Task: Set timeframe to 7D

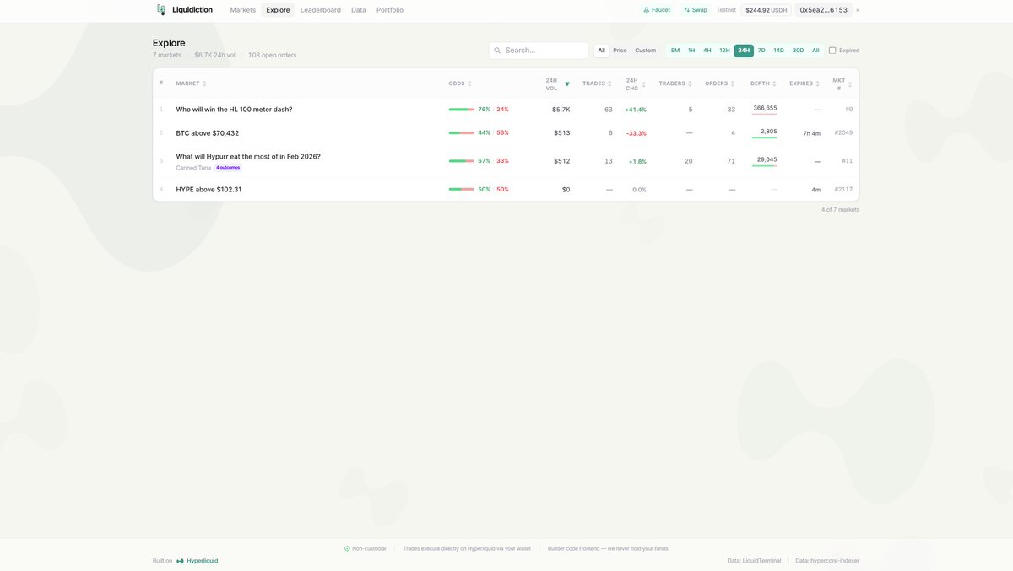Action: (x=761, y=51)
